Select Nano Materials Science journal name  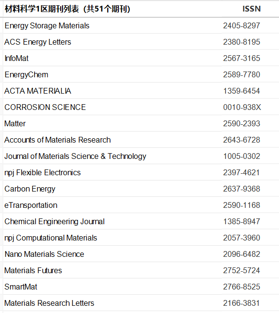click(x=44, y=254)
